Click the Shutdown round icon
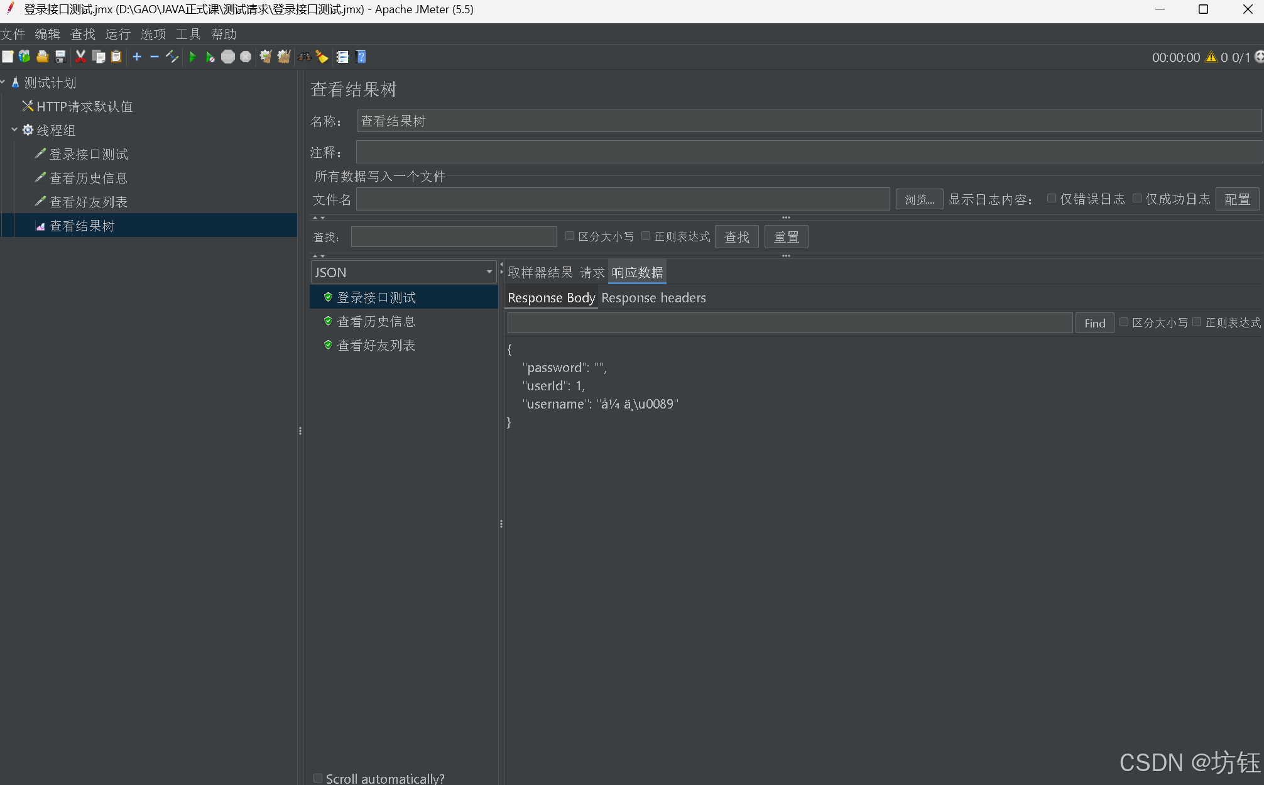The height and width of the screenshot is (785, 1264). pyautogui.click(x=246, y=57)
